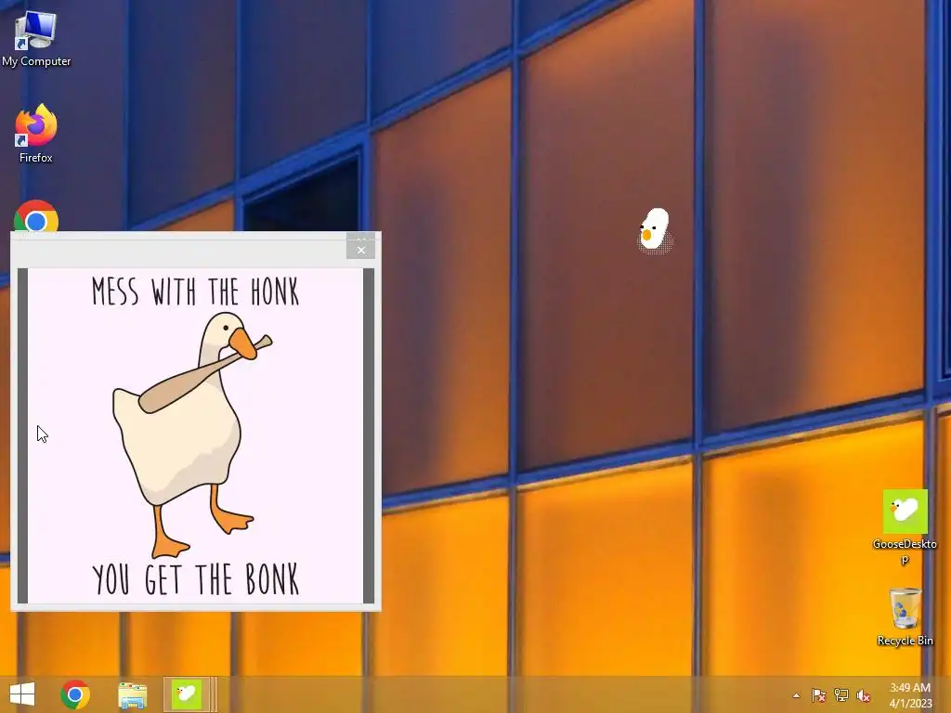Launch Firefox from the desktop
Screen dimensions: 951x713
(x=36, y=134)
